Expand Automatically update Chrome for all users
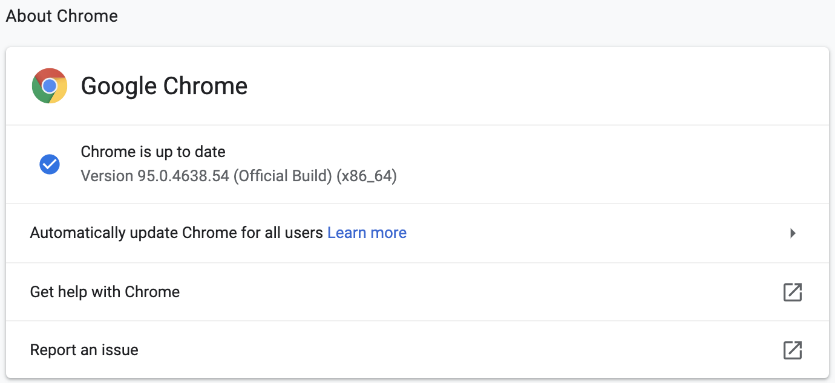This screenshot has height=383, width=835. (x=793, y=233)
